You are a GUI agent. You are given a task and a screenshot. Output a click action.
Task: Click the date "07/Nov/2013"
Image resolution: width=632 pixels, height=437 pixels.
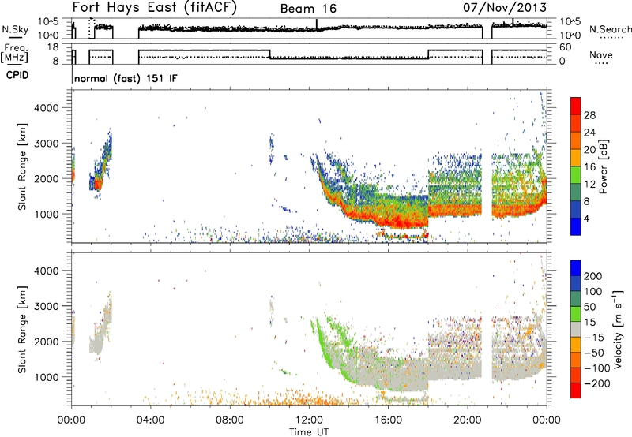505,8
